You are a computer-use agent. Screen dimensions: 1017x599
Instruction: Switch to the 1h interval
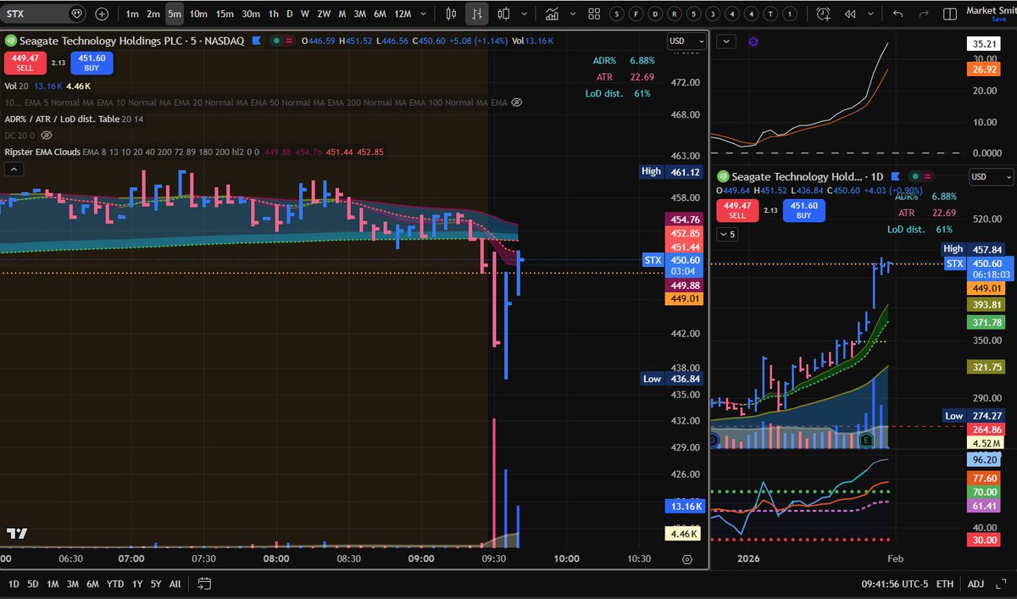coord(273,14)
